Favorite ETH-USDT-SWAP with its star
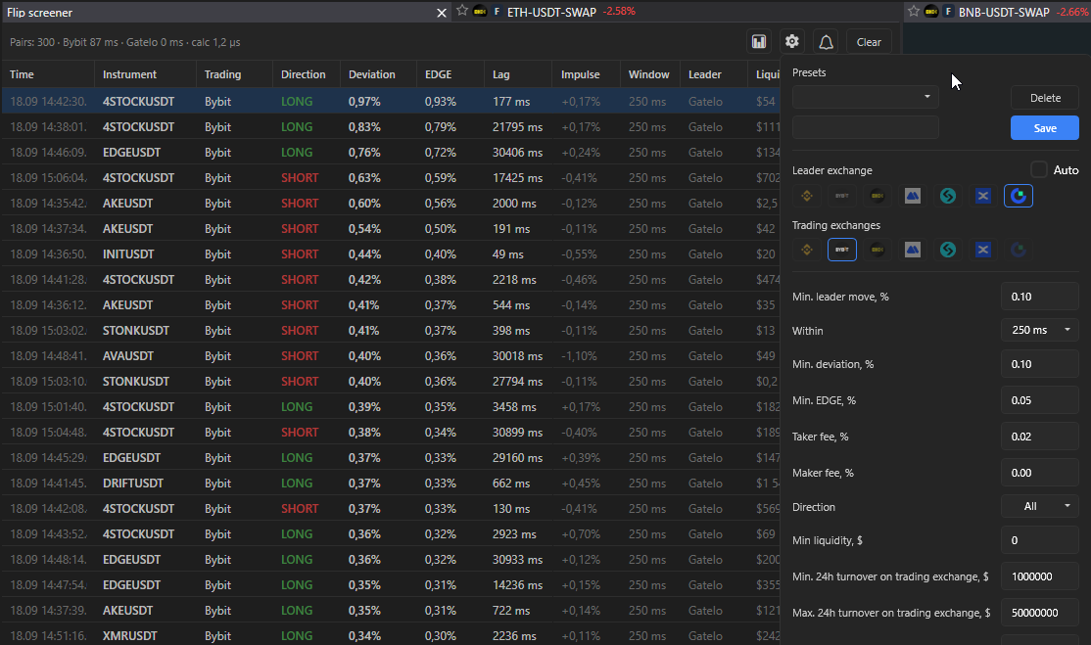This screenshot has width=1091, height=645. tap(462, 11)
